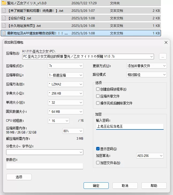The width and height of the screenshot is (173, 195).
Task: Click the text file icon of 【论坛介绍】.txt
Action: pos(4,18)
